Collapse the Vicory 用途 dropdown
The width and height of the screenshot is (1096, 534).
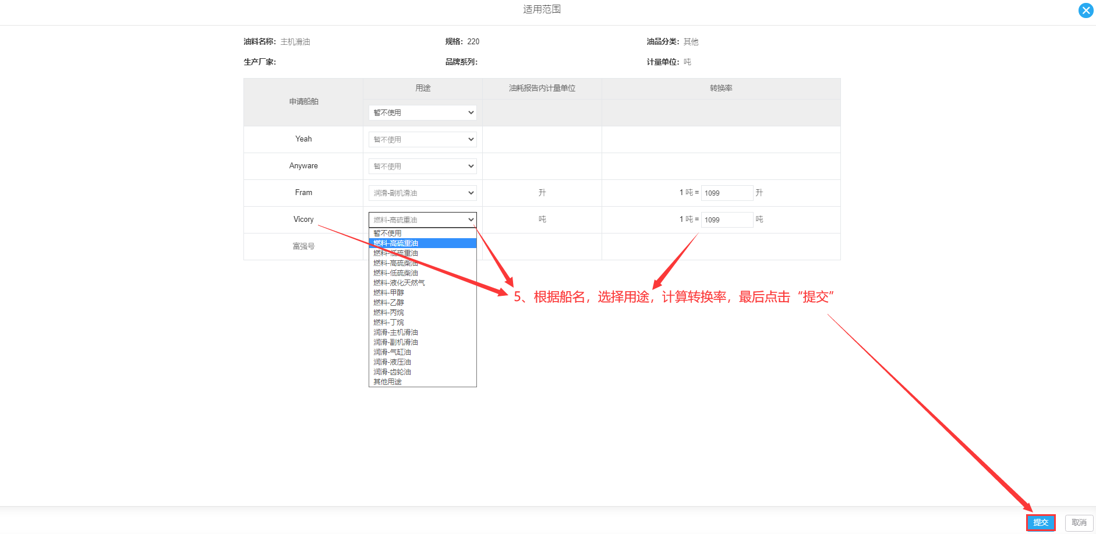(x=422, y=220)
